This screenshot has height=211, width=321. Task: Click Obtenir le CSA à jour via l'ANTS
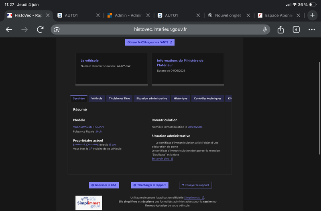[x=150, y=42]
